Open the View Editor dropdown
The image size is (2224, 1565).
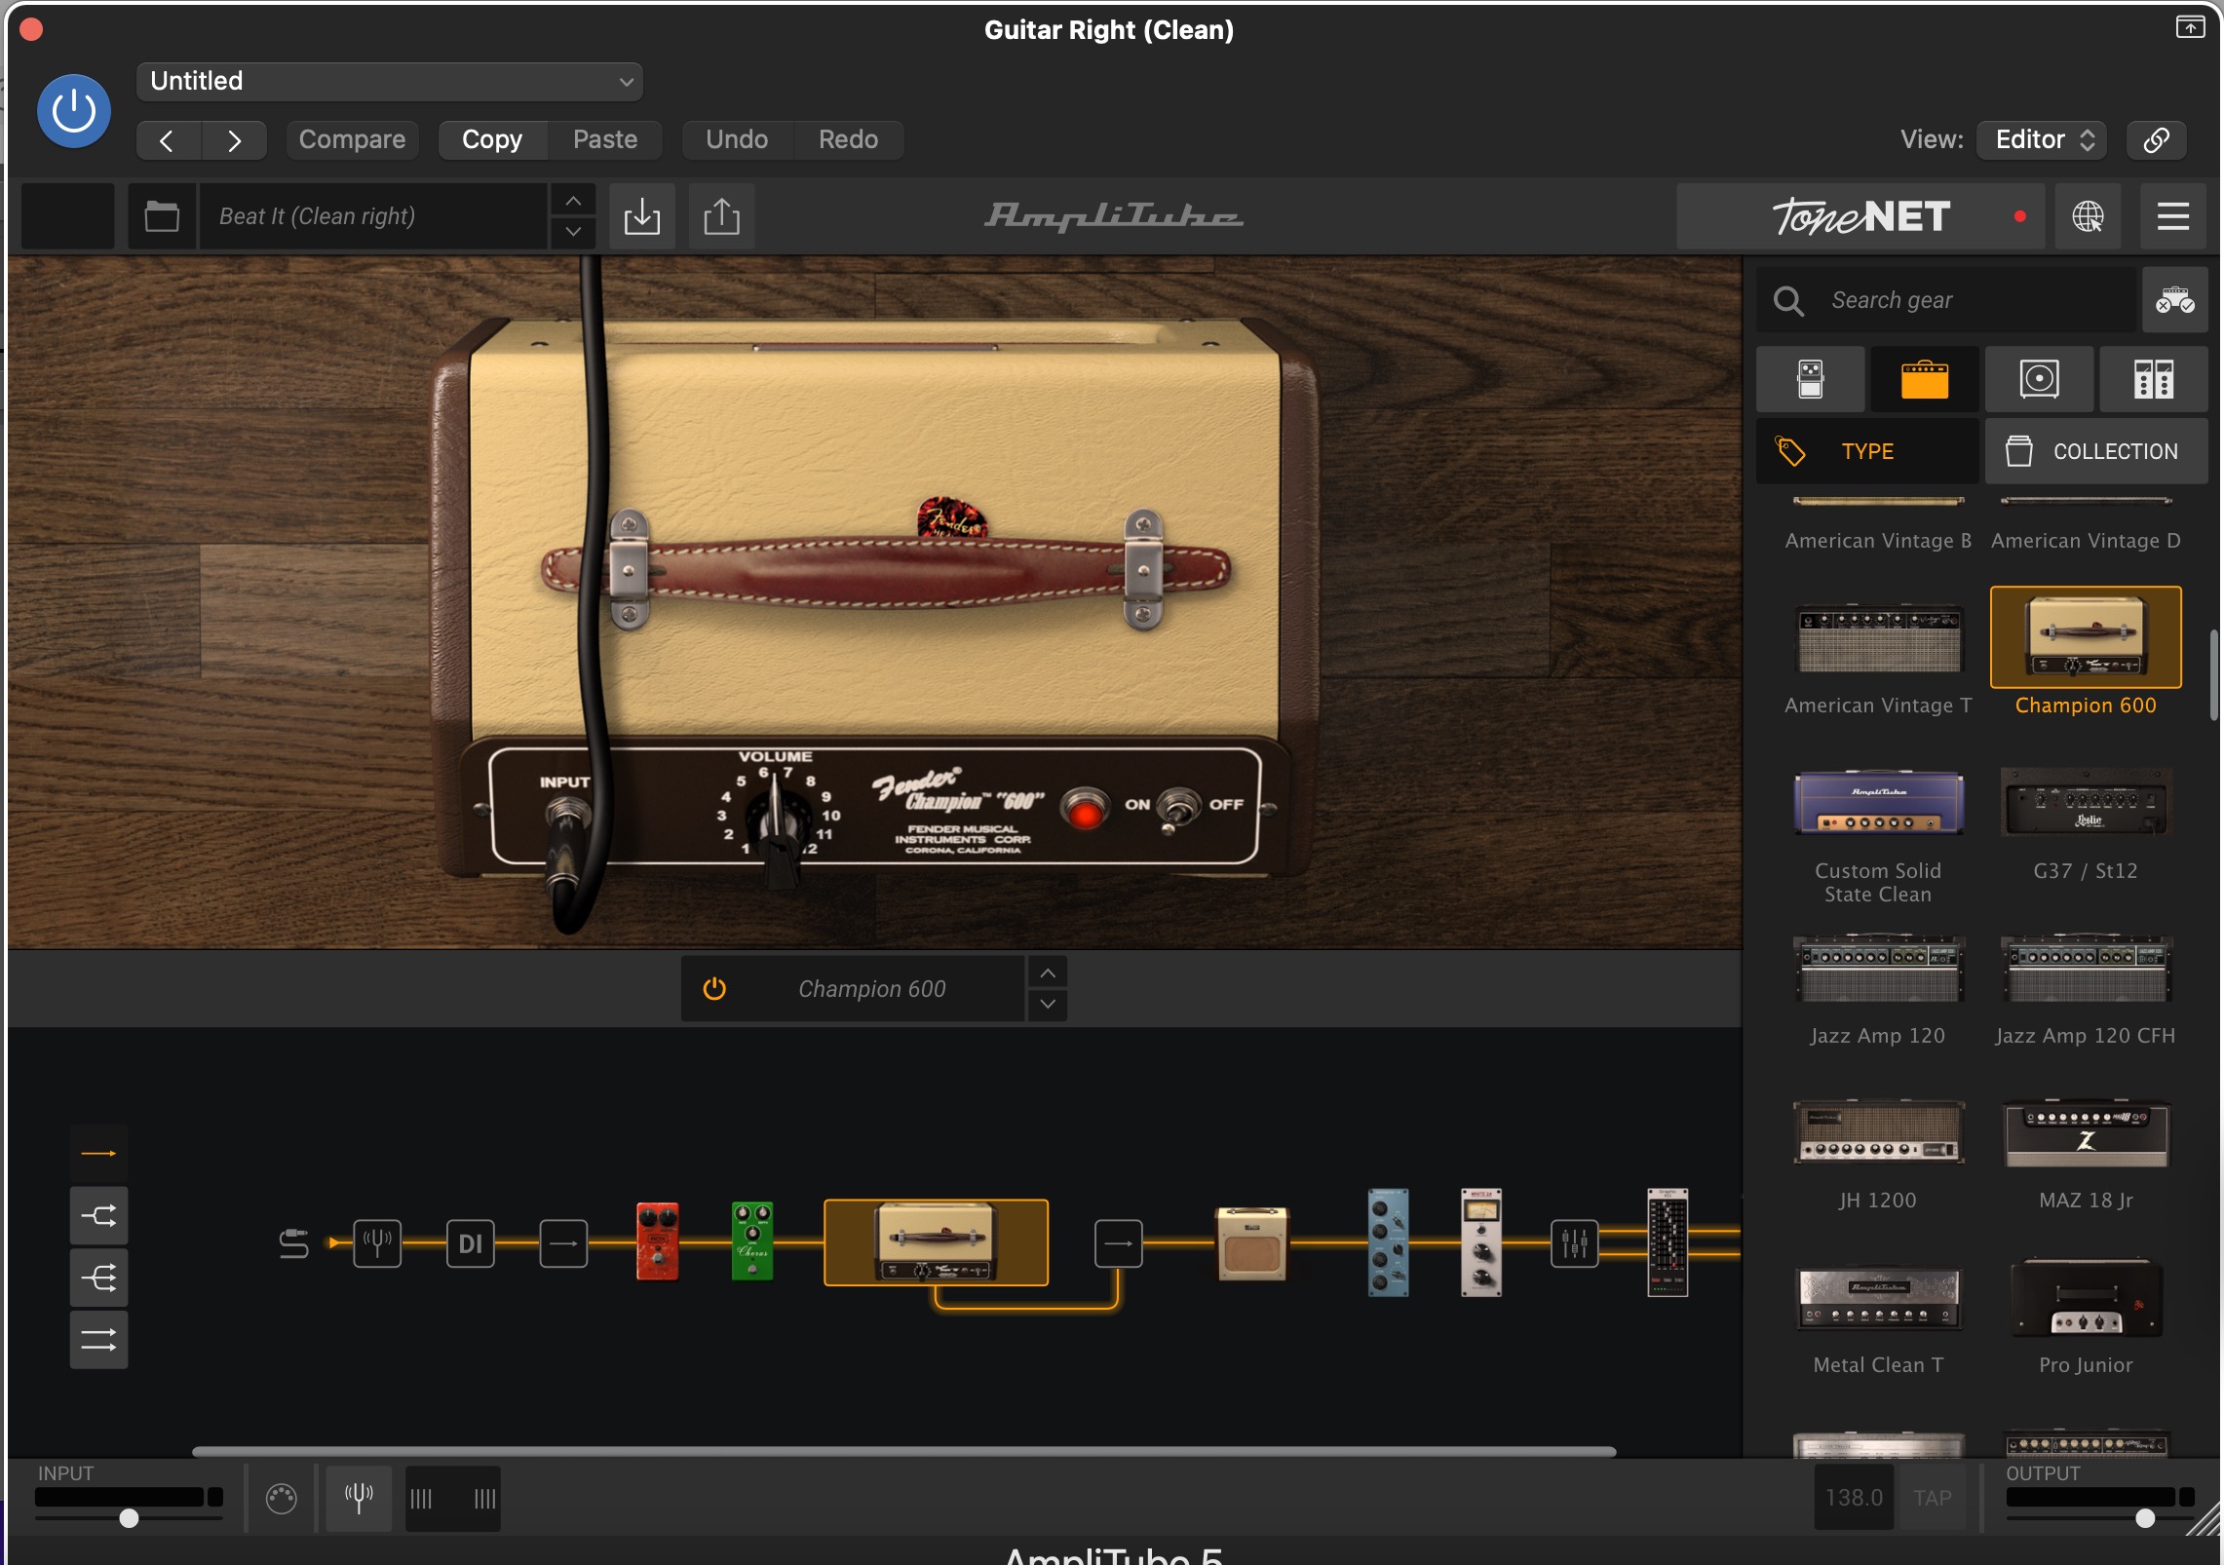pyautogui.click(x=2043, y=140)
